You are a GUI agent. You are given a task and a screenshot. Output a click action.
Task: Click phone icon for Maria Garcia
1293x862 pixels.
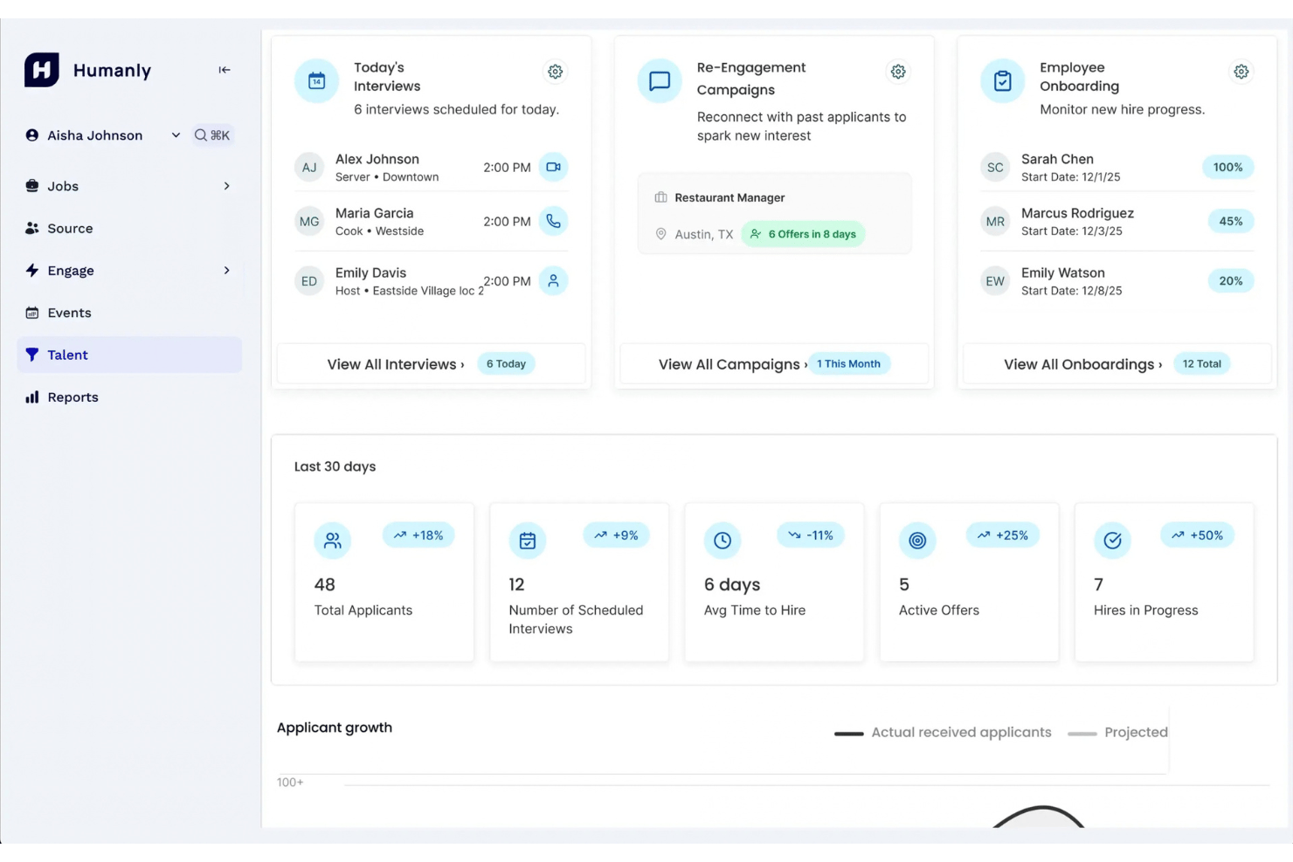pos(553,221)
